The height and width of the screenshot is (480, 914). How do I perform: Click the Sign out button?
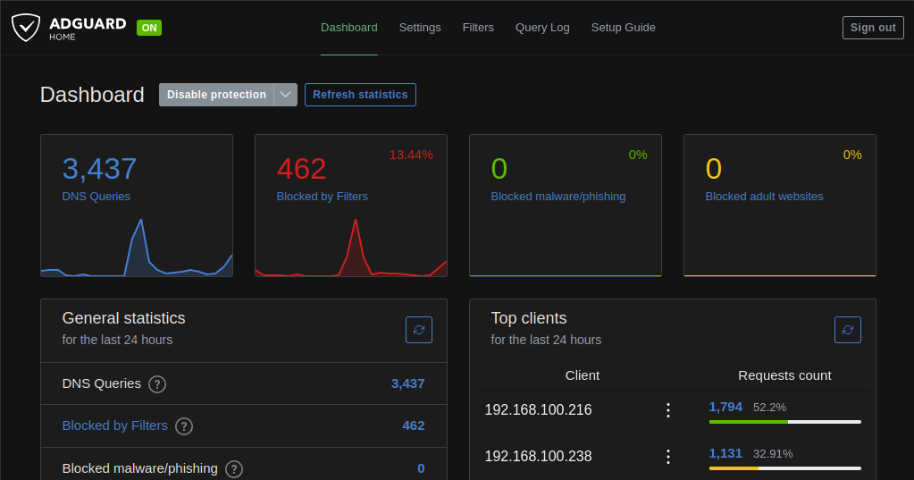[872, 28]
